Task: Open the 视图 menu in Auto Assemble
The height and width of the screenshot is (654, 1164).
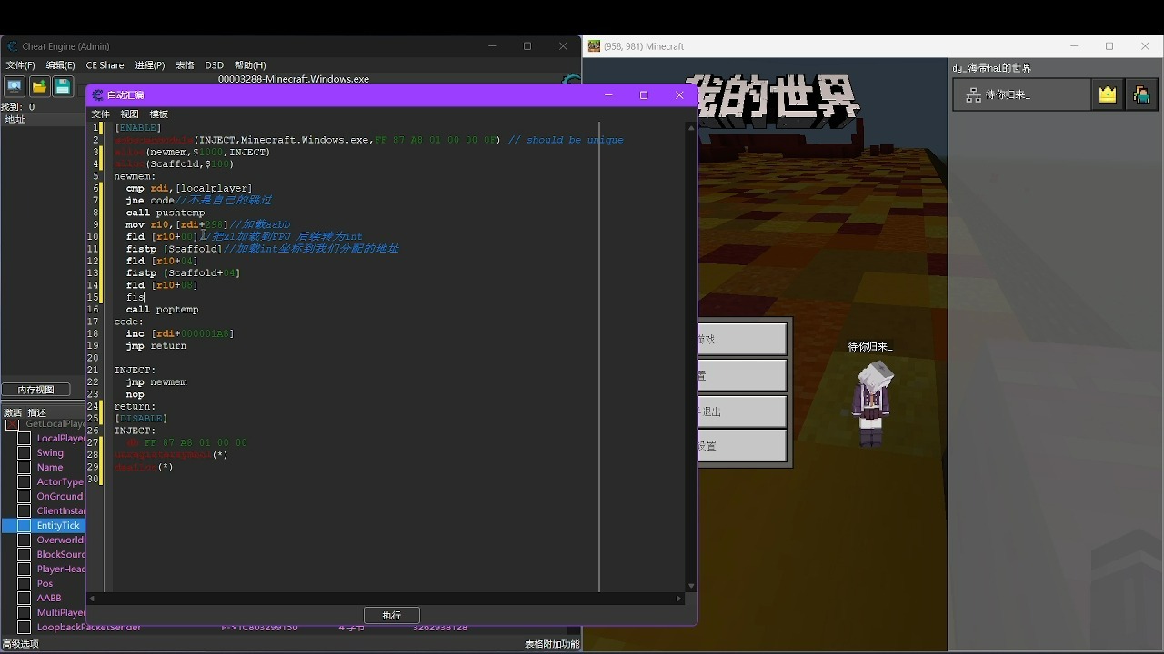Action: 130,114
